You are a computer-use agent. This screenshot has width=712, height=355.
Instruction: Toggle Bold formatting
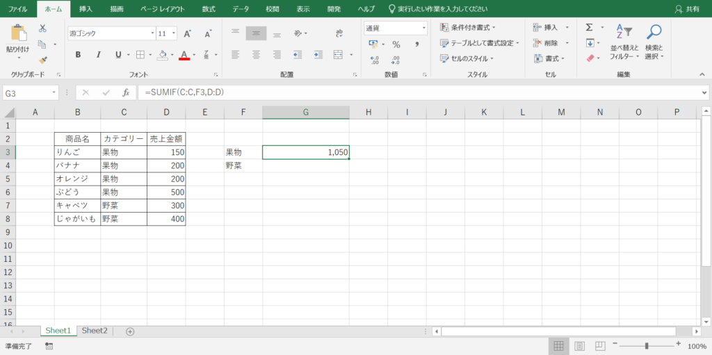click(x=78, y=54)
